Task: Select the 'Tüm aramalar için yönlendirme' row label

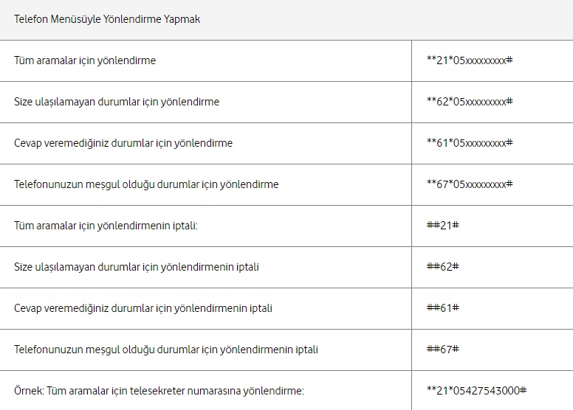Action: [85, 60]
